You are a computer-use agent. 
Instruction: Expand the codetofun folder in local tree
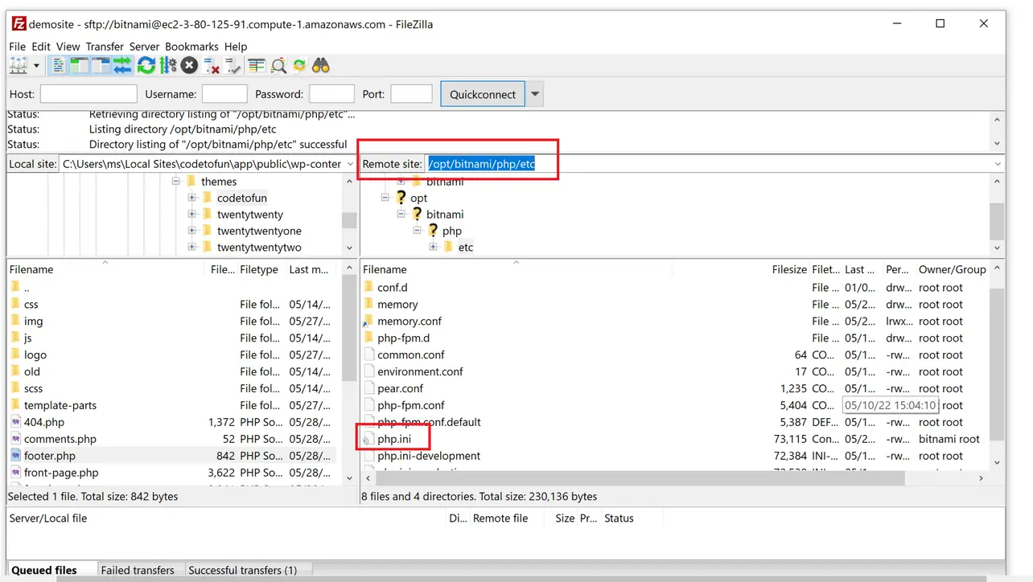191,198
